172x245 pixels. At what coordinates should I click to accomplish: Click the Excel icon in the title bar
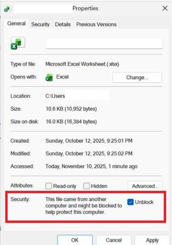7,9
